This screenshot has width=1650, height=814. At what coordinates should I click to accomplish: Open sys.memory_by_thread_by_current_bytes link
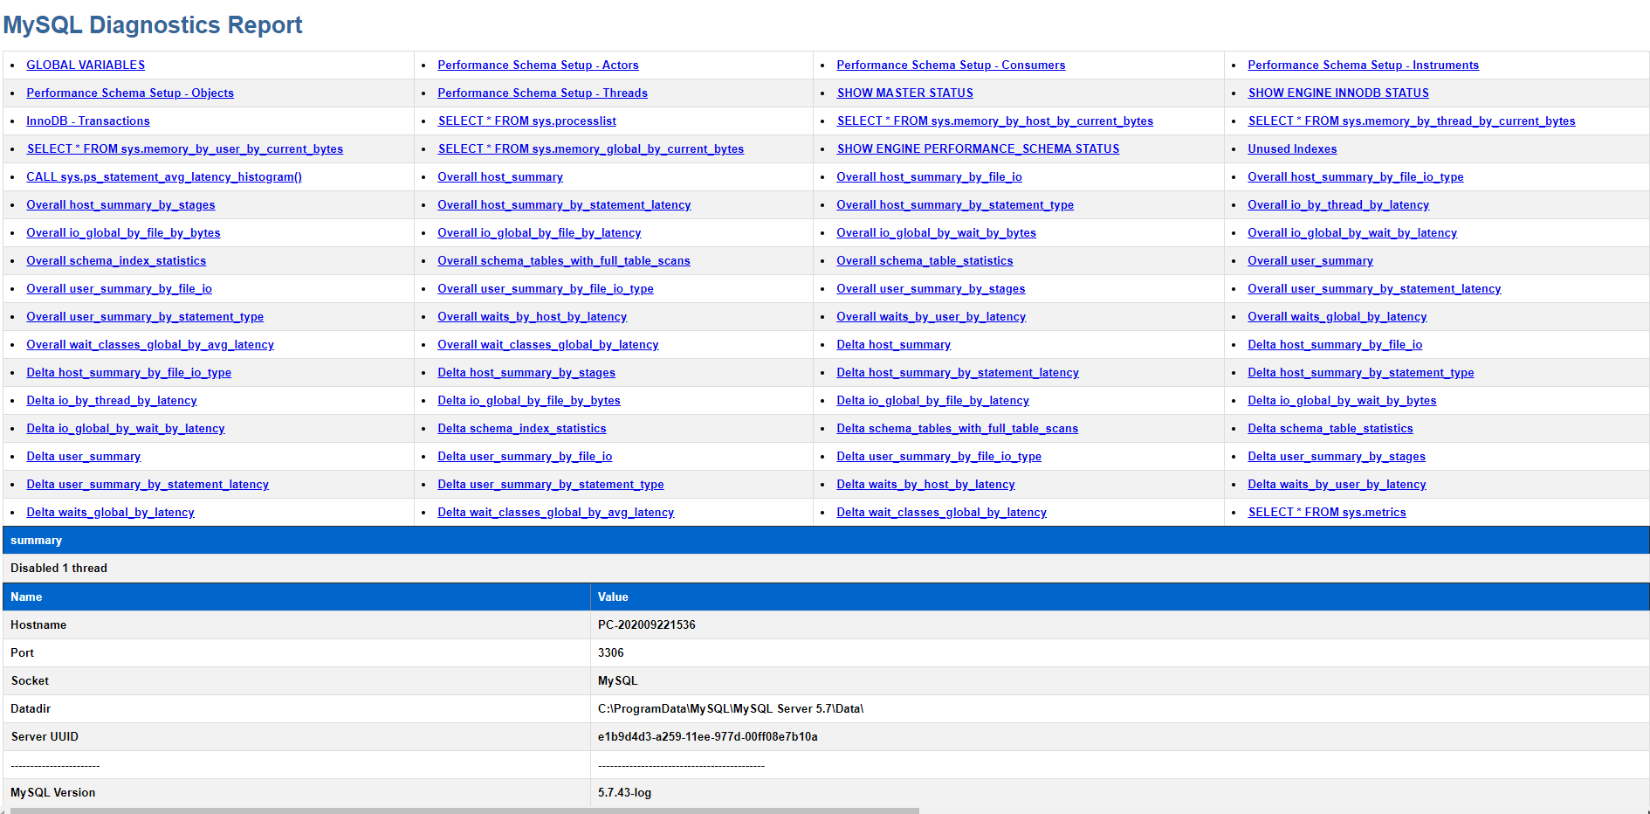[x=1412, y=121]
